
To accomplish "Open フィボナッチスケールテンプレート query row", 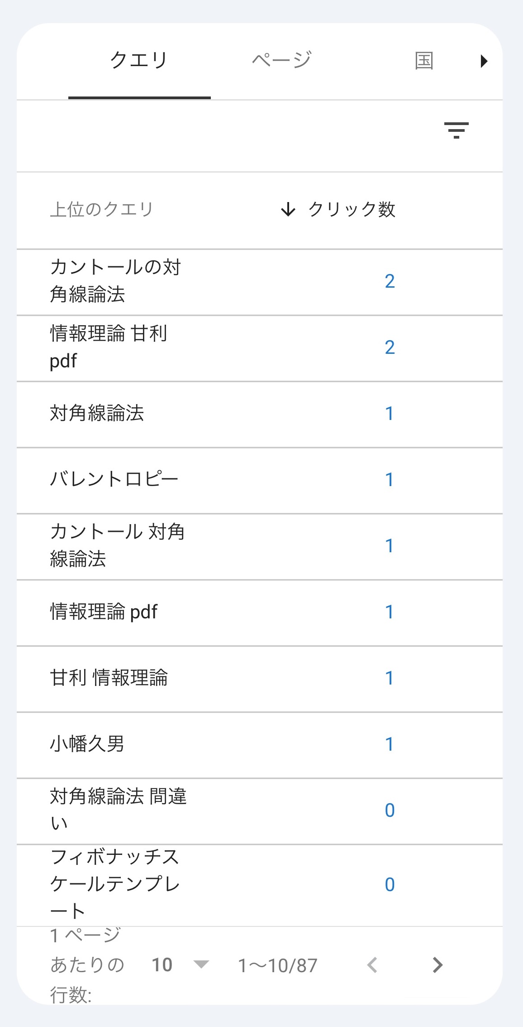I will (115, 884).
